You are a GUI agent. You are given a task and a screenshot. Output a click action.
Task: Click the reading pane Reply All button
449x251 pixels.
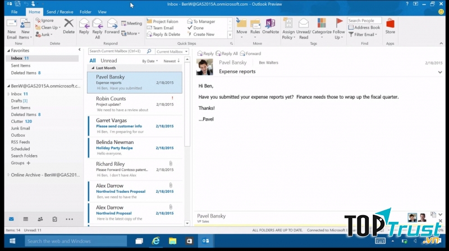click(227, 53)
